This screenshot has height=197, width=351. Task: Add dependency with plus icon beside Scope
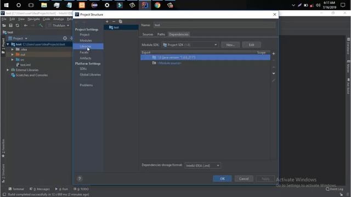click(x=274, y=54)
